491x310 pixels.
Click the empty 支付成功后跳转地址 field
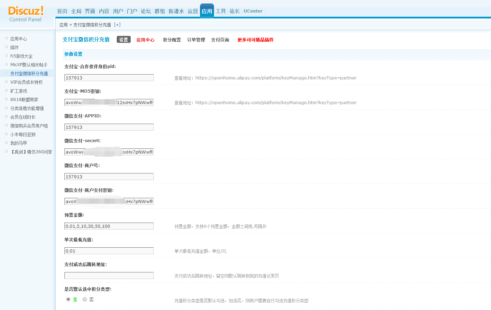point(109,276)
